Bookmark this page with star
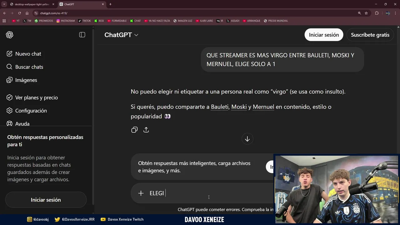400x225 pixels. coord(366,13)
